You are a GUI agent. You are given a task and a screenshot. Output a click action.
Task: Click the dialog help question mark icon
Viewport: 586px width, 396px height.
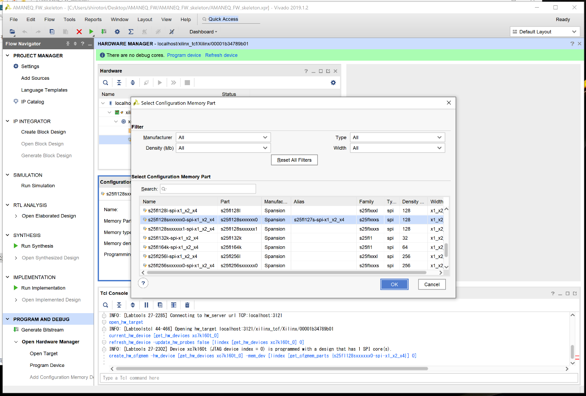(x=143, y=283)
